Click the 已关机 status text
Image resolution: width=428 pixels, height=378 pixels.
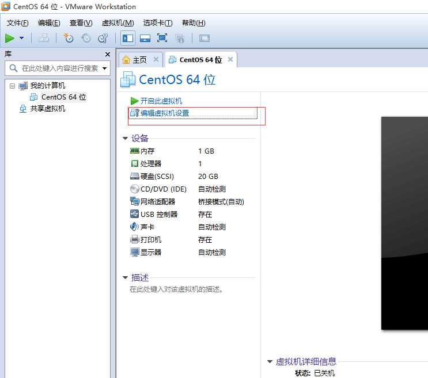pos(324,373)
